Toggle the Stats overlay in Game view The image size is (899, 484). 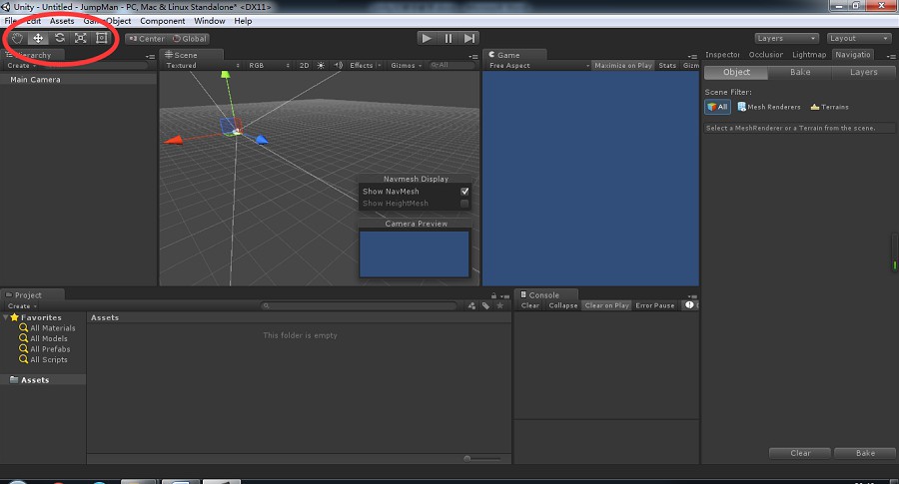tap(667, 65)
